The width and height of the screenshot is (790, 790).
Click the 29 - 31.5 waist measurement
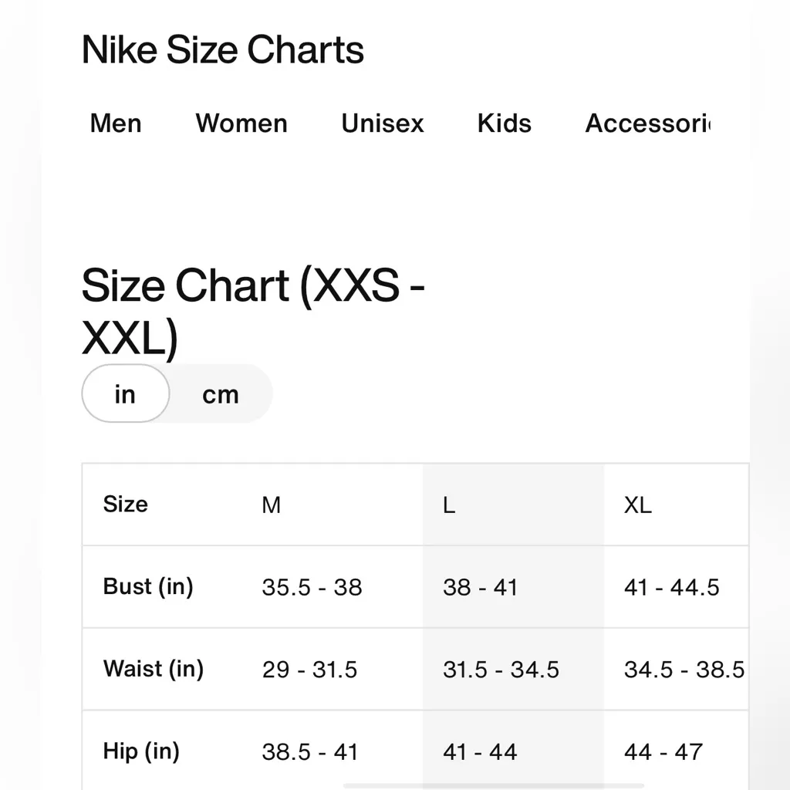[x=309, y=670]
